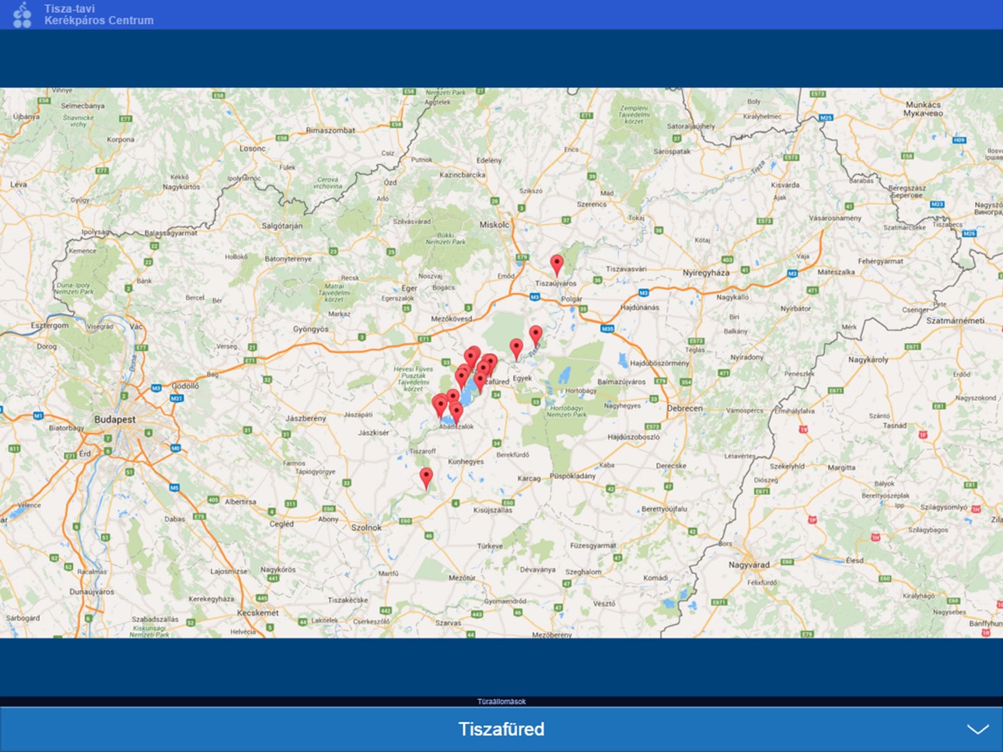
Task: Click the Dunaújváros label on the map
Action: (92, 592)
